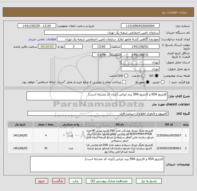197x191 pixels.
Task: Click quantity 70 in row 2
Action: [x=46, y=148]
